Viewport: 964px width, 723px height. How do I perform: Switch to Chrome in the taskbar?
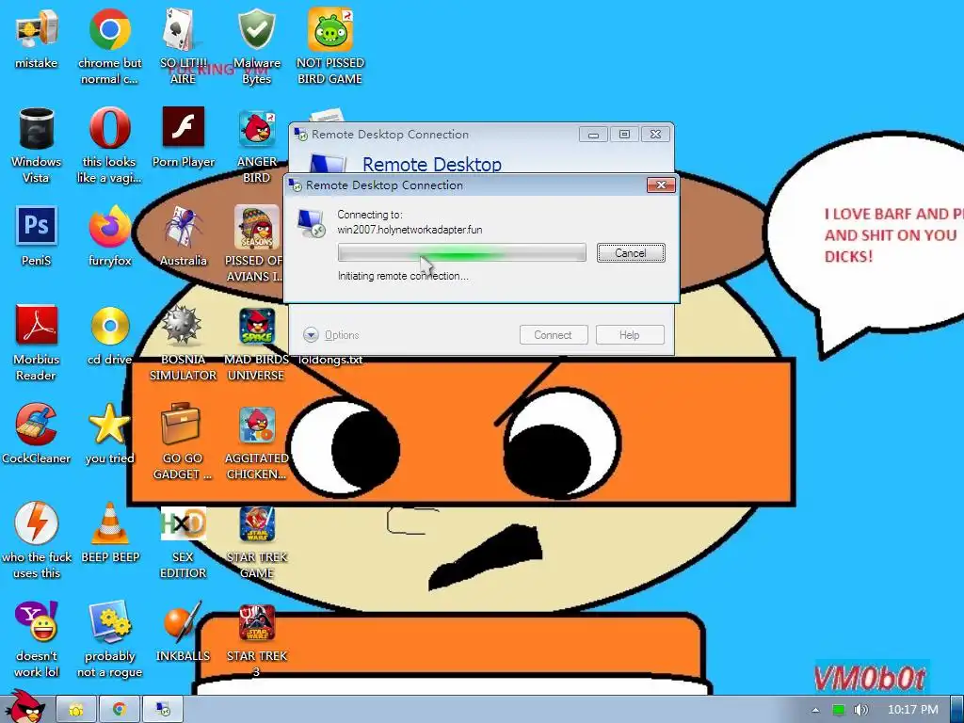click(120, 710)
